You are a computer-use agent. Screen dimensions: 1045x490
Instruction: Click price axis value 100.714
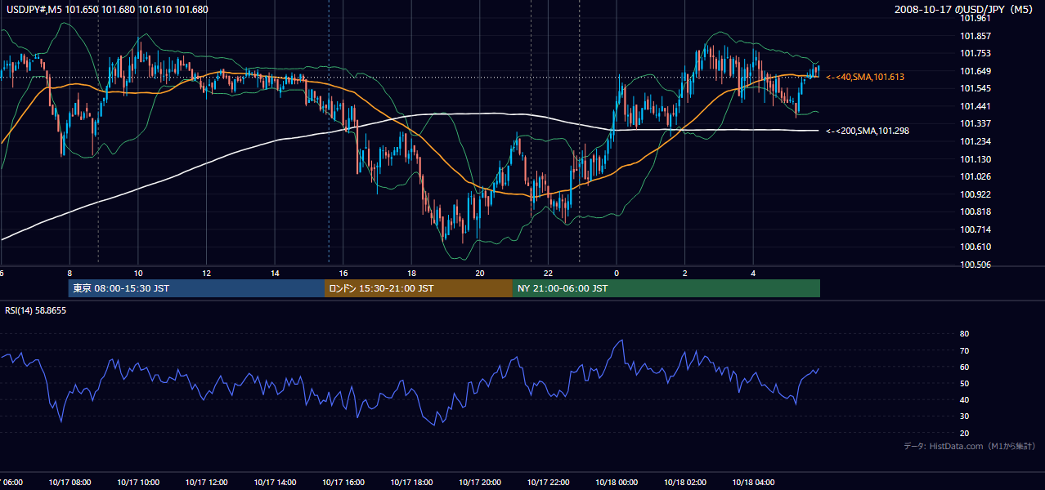click(x=975, y=229)
